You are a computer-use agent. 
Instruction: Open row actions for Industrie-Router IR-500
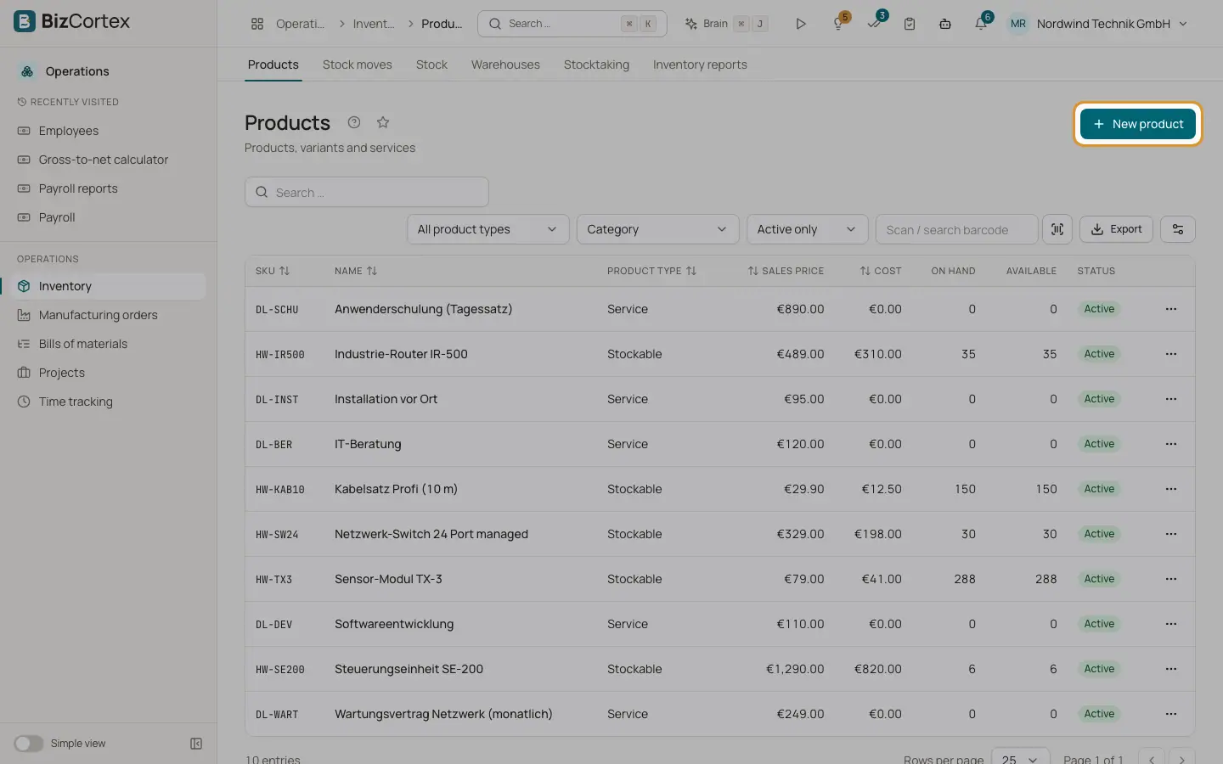pos(1171,354)
